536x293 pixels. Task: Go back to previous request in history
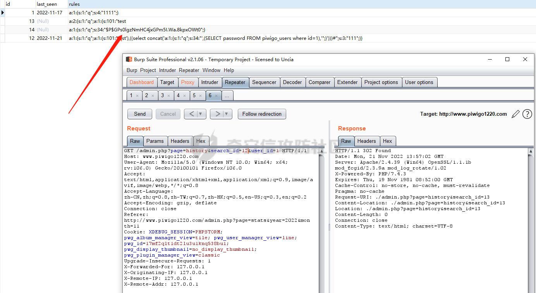pyautogui.click(x=190, y=114)
